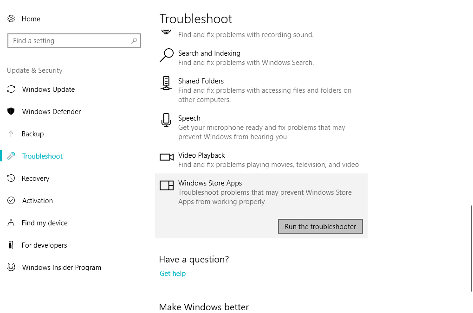Click the Shared Folders computer icon

(166, 83)
